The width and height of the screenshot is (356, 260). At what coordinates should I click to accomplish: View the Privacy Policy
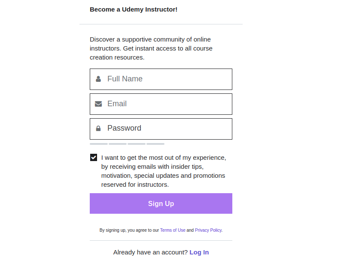click(208, 230)
